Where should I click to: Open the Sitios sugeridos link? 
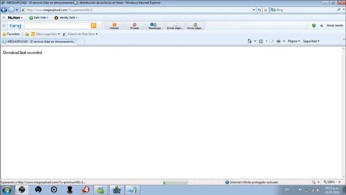pos(45,34)
